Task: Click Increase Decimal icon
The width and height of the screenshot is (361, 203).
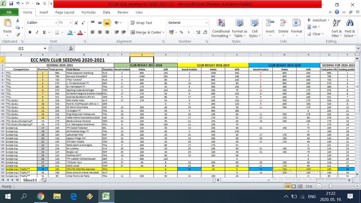Action: coord(198,32)
